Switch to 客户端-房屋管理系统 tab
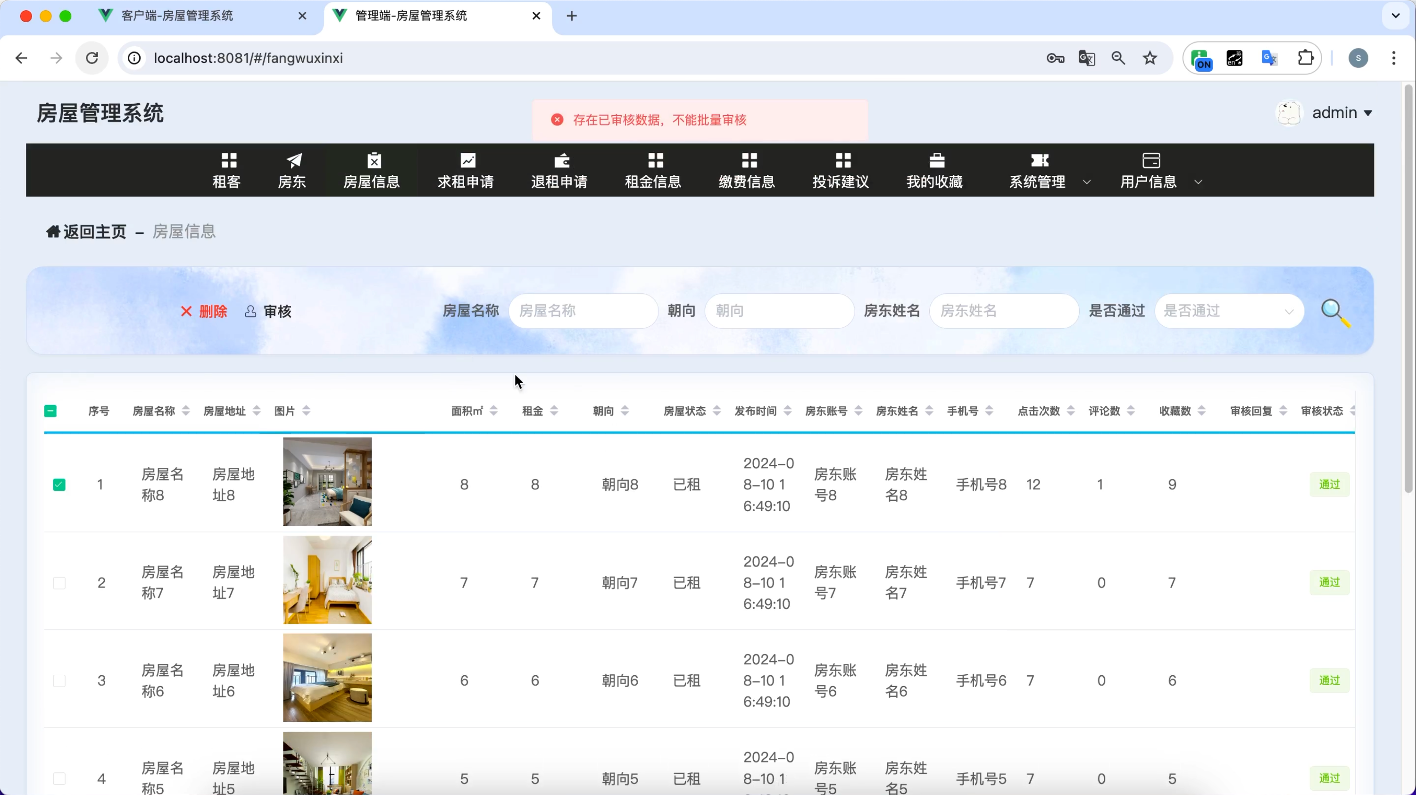The height and width of the screenshot is (795, 1416). coord(177,16)
